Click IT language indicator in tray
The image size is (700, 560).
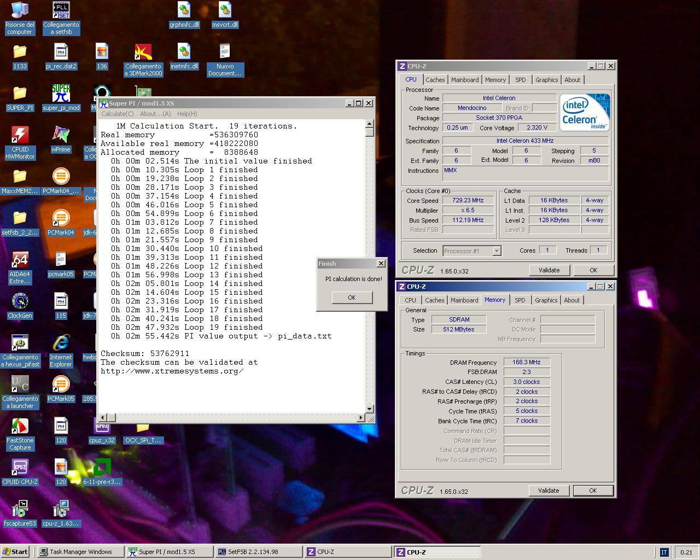pos(664,552)
